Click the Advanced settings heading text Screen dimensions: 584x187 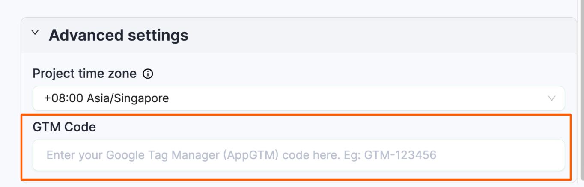pos(119,35)
